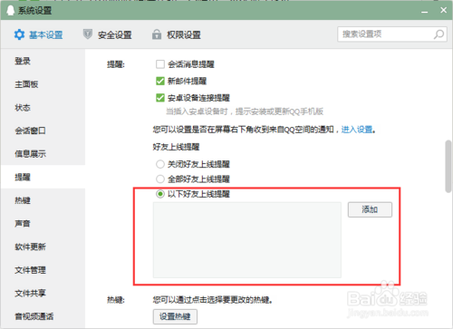Click the 进入设置 link

(357, 130)
